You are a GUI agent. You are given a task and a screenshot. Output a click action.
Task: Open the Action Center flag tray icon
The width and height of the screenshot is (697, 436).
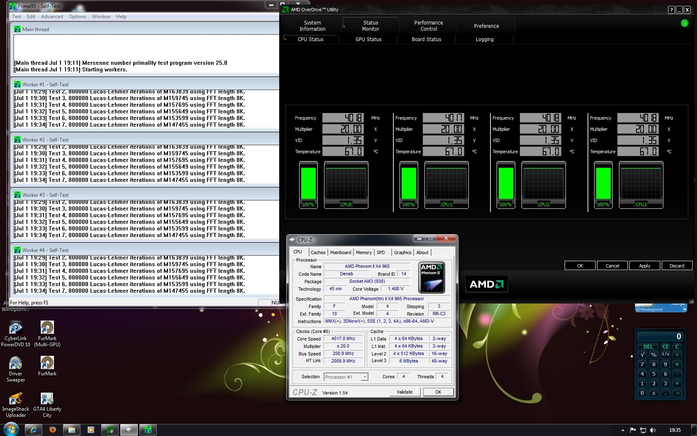click(x=633, y=430)
